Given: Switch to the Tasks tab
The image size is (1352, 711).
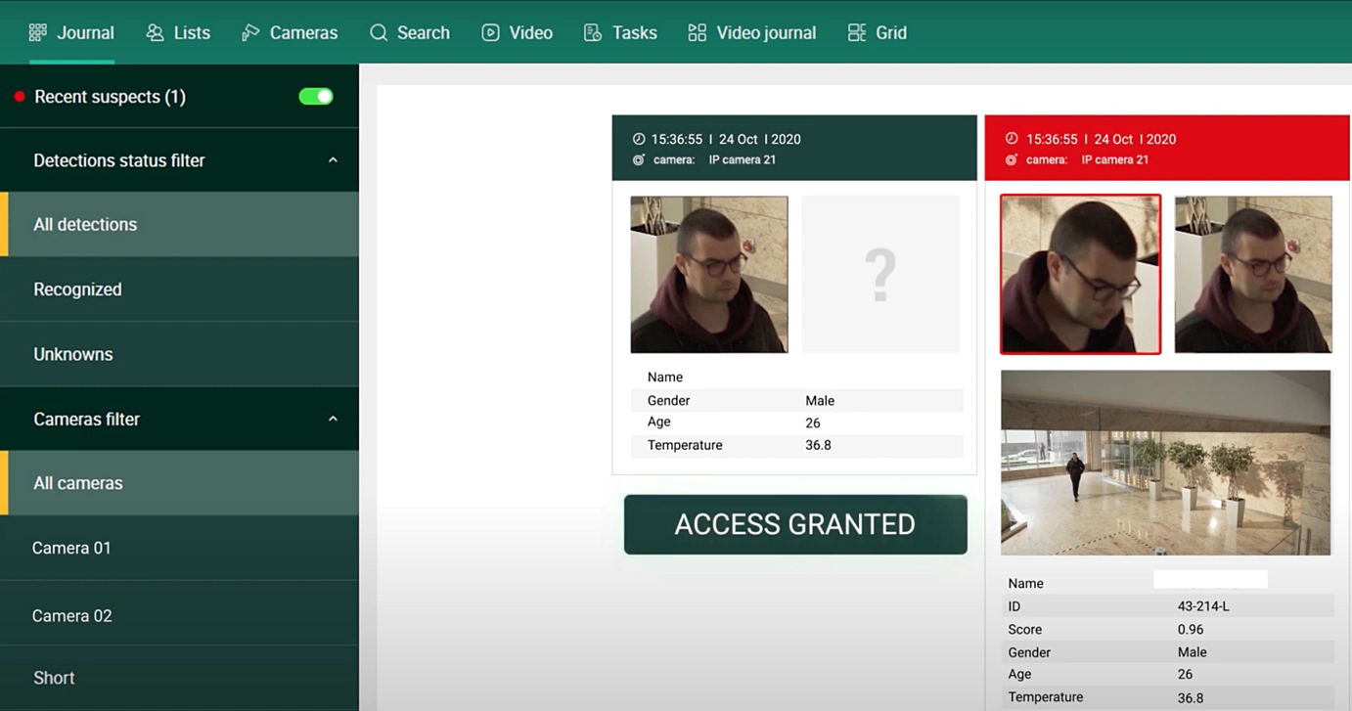Looking at the screenshot, I should pos(620,32).
